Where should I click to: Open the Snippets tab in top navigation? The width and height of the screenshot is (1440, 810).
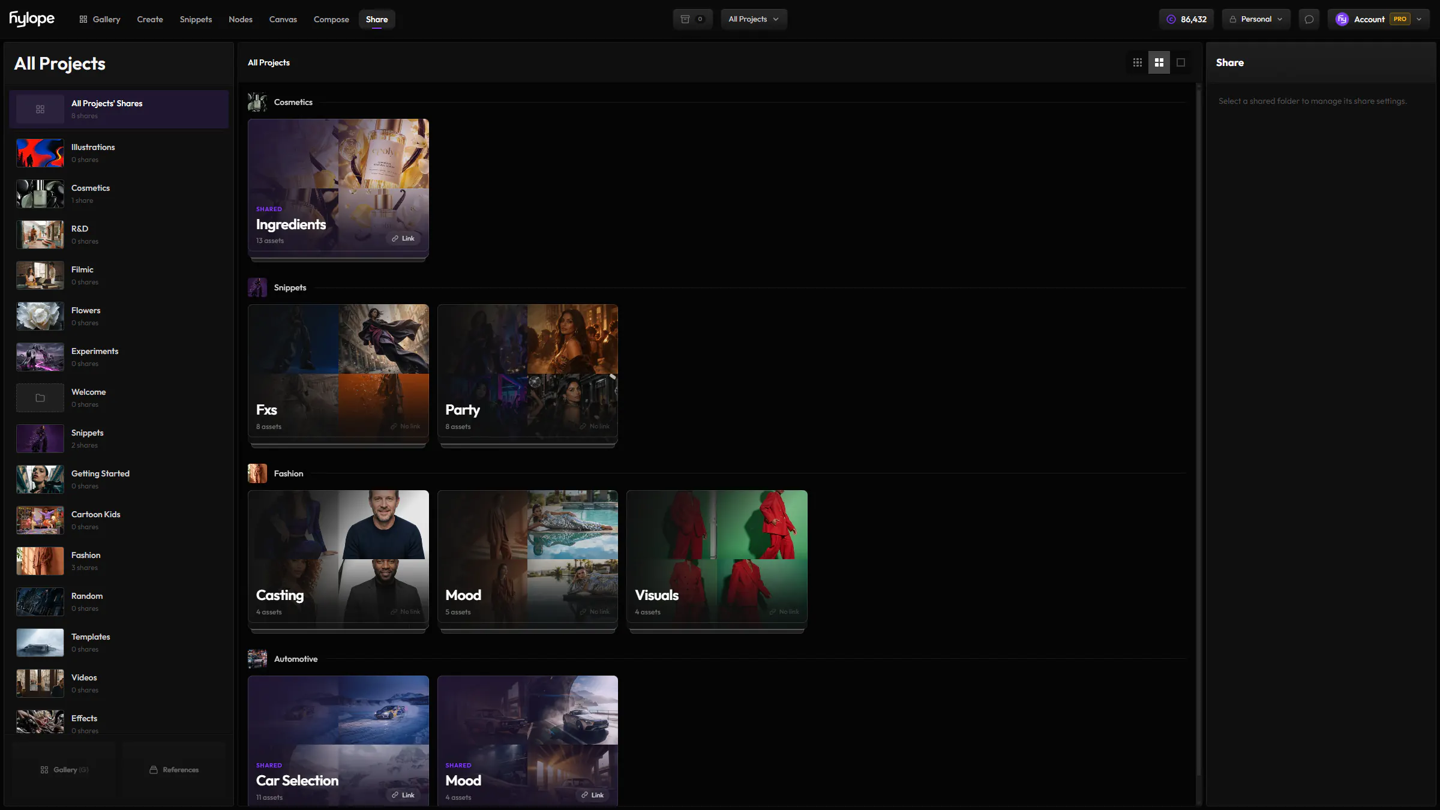(x=196, y=19)
